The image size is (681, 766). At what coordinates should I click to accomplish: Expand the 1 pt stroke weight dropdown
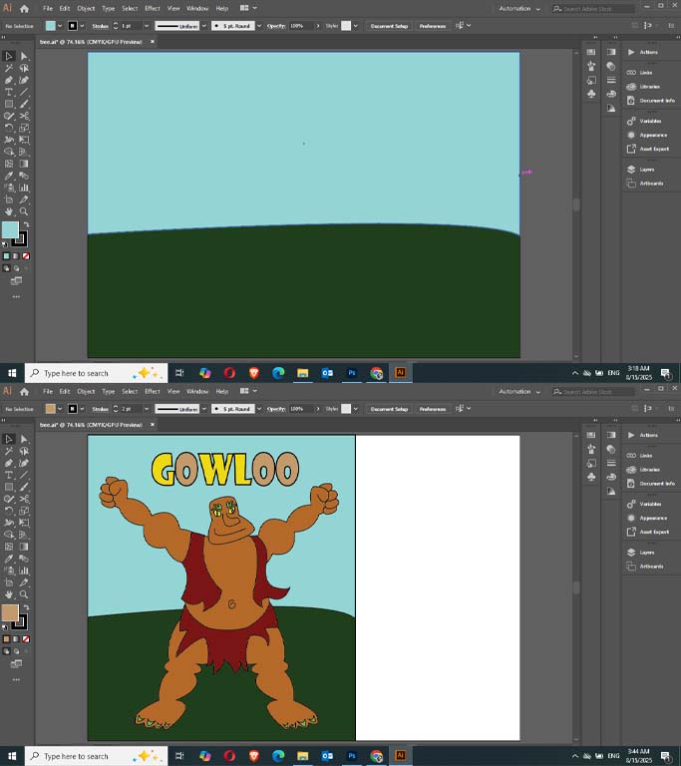click(146, 26)
